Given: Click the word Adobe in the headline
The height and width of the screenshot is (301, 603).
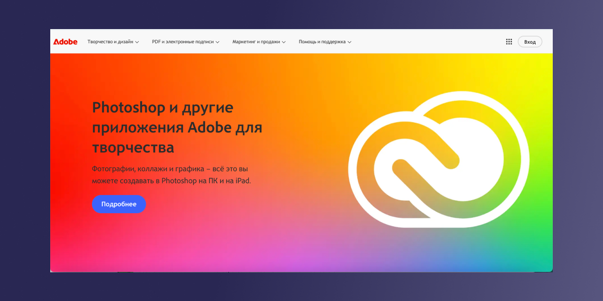Looking at the screenshot, I should (210, 127).
